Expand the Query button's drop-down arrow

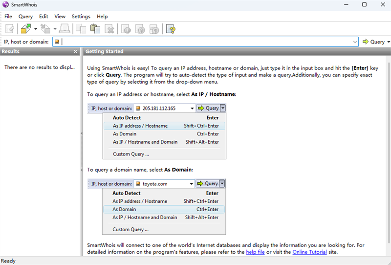[x=389, y=42]
